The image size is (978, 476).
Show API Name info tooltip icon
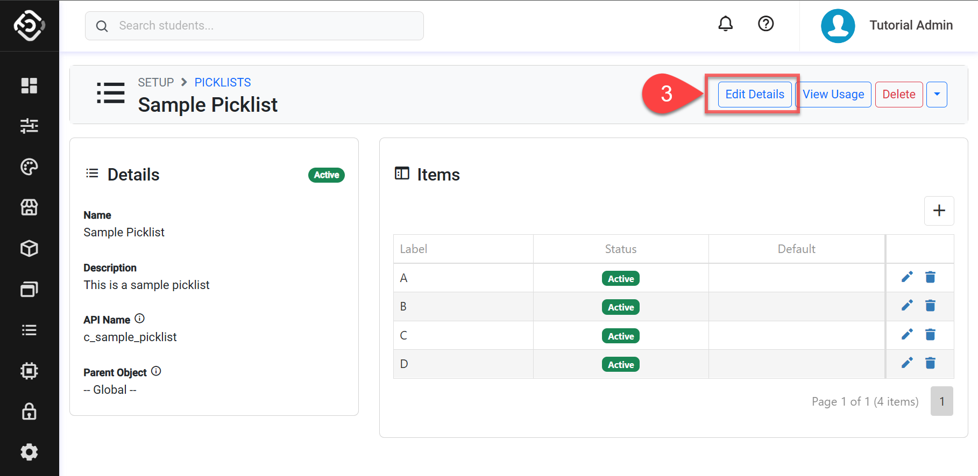click(x=139, y=319)
